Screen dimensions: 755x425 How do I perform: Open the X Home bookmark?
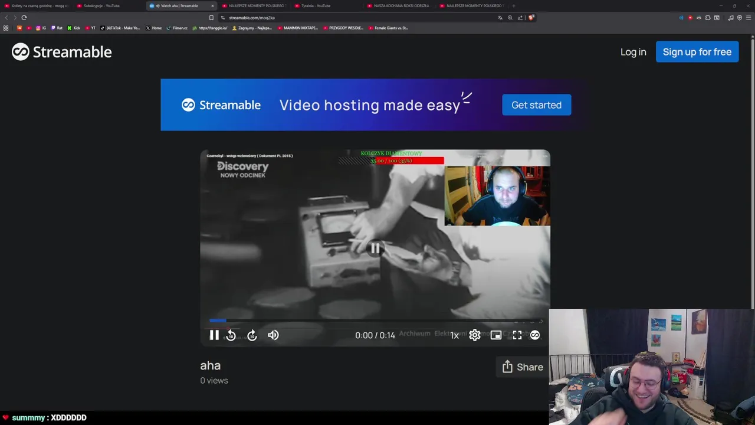[x=153, y=28]
